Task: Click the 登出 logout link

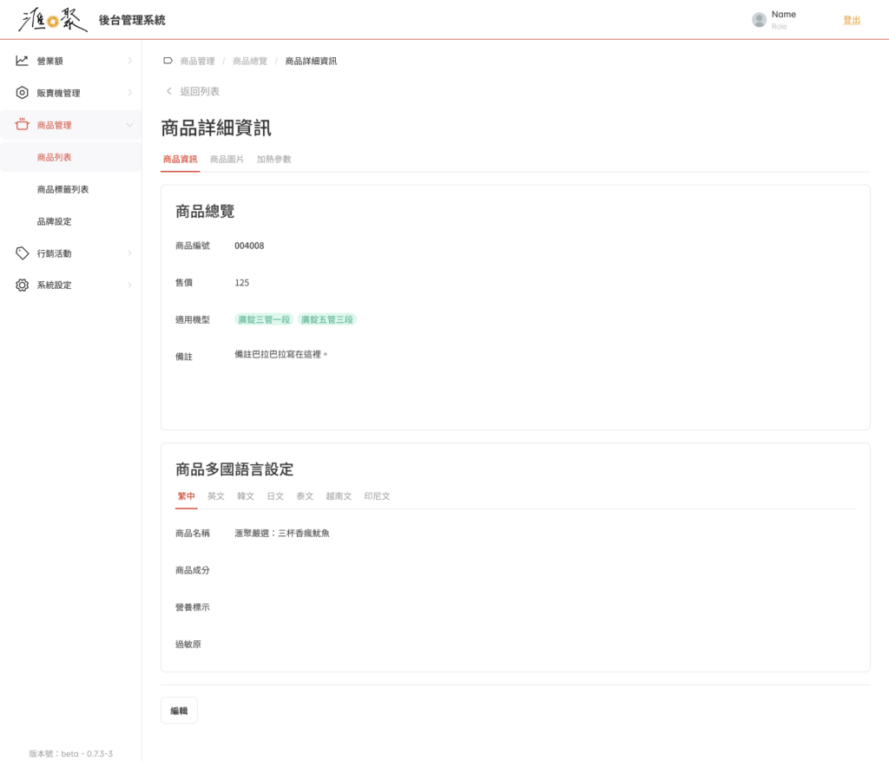Action: [x=852, y=20]
